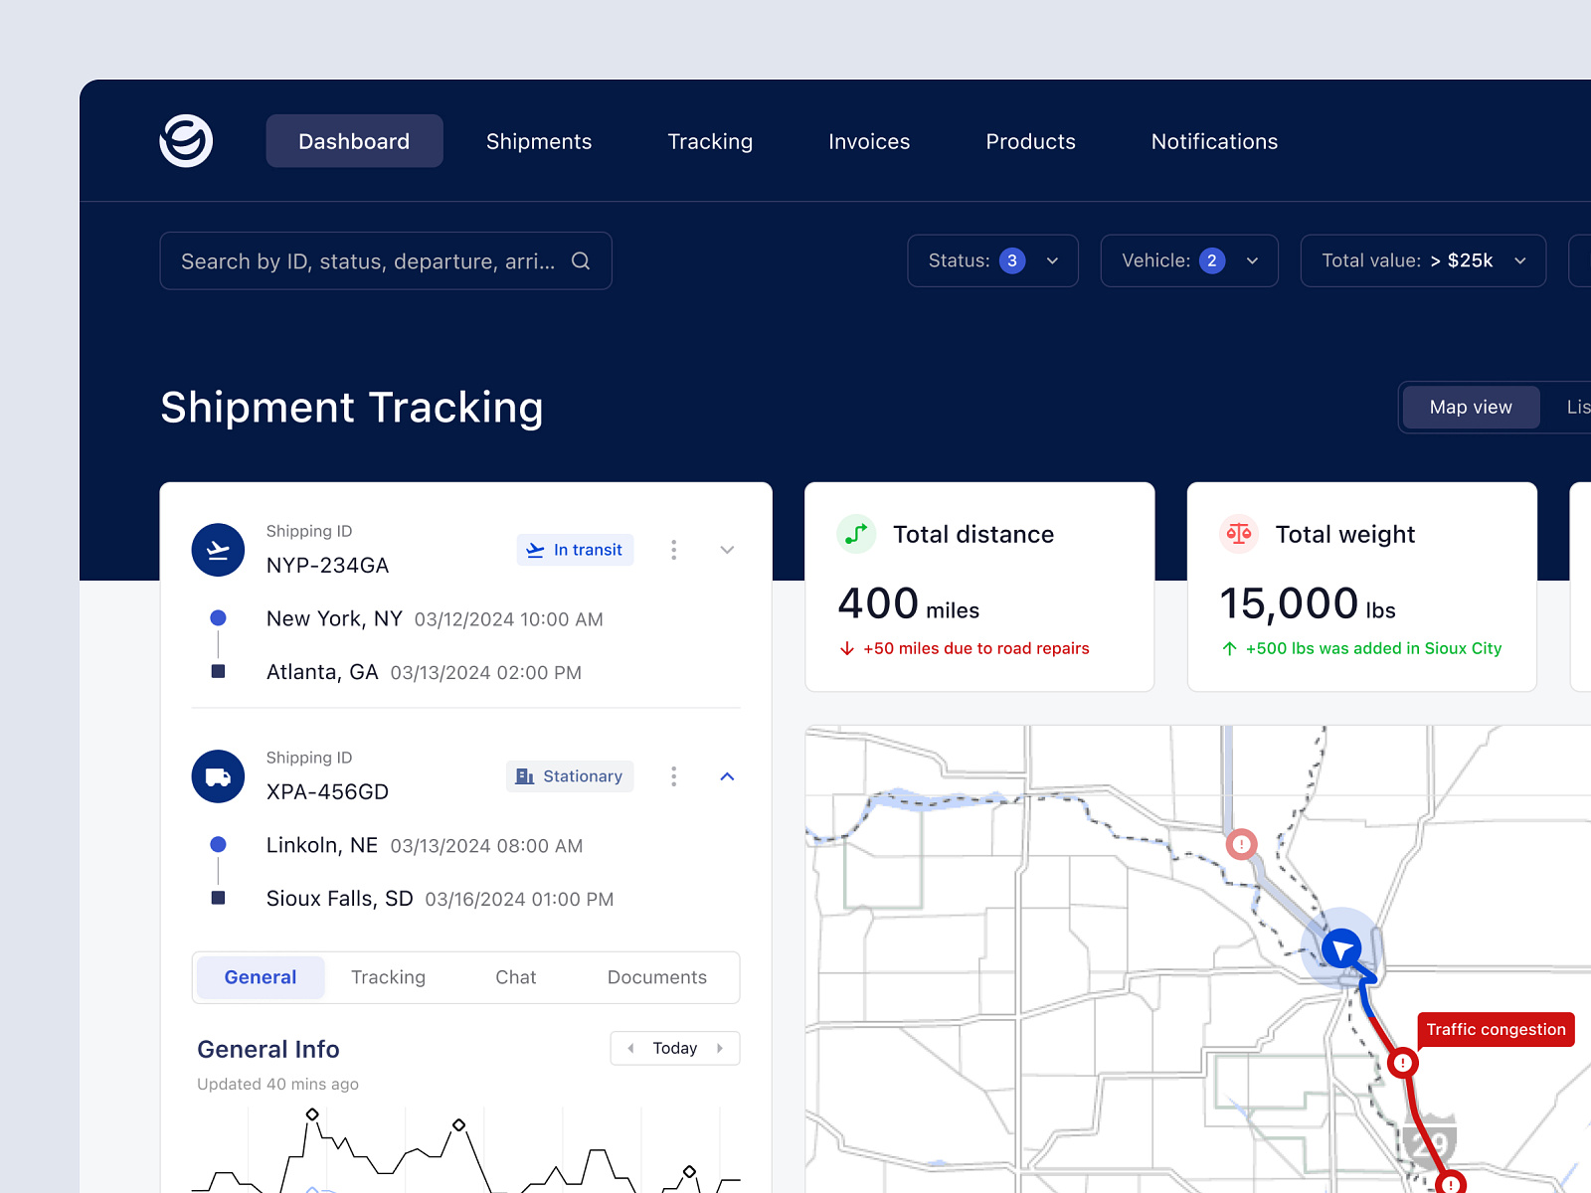Toggle the In transit status badge
Screen dimensions: 1591x1193
coord(575,550)
